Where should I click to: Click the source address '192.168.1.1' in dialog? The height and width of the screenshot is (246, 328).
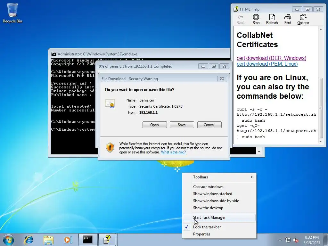click(x=148, y=112)
